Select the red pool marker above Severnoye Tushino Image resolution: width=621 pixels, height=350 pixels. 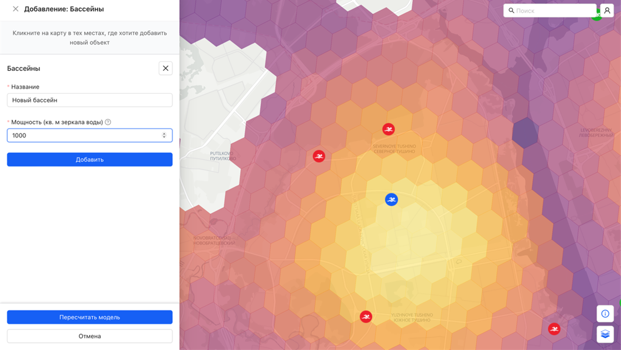[389, 129]
